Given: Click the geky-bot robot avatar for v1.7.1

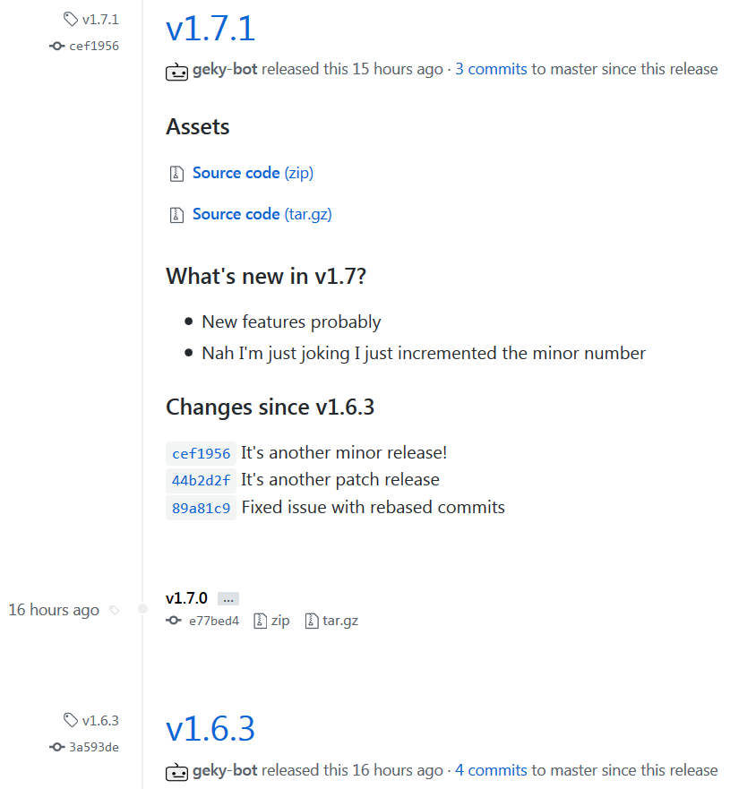Looking at the screenshot, I should click(x=176, y=69).
